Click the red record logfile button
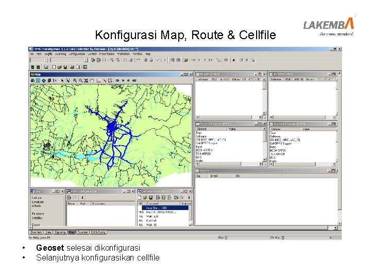The width and height of the screenshot is (371, 278). [233, 60]
